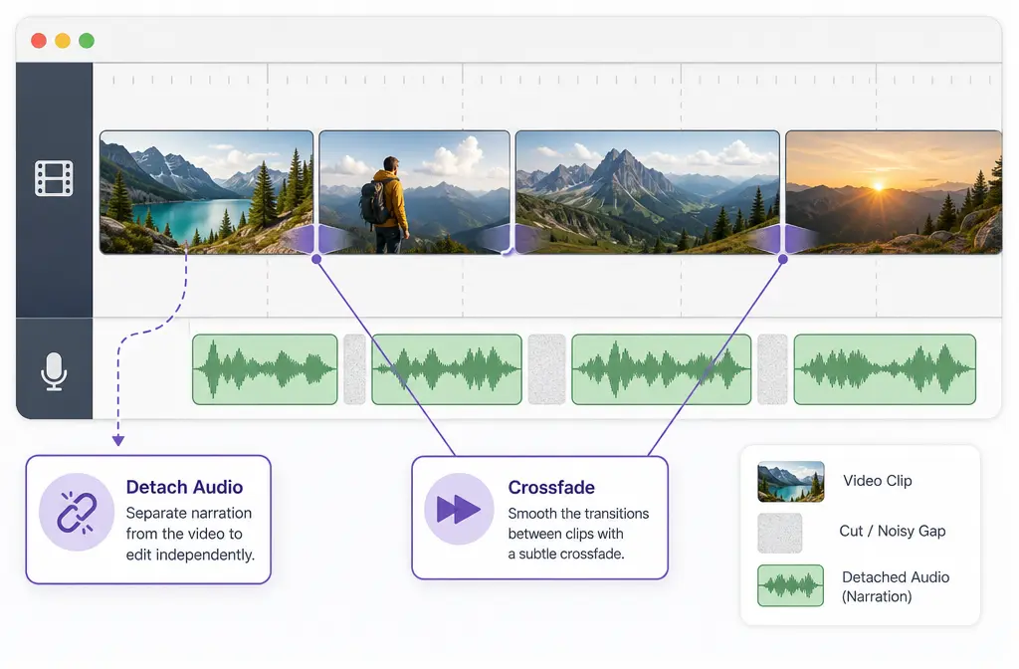This screenshot has width=1019, height=669.
Task: Click 'Separate narration from the video' description text
Action: 190,534
